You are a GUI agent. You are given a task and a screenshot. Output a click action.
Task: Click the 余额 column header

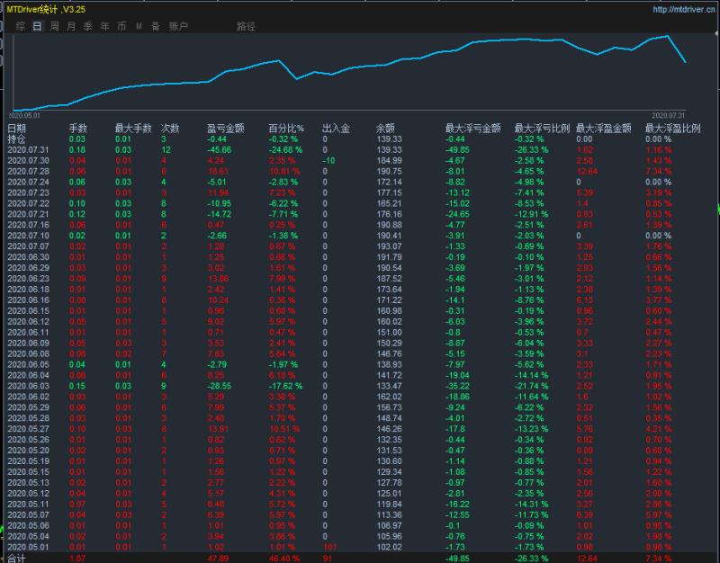(x=385, y=128)
